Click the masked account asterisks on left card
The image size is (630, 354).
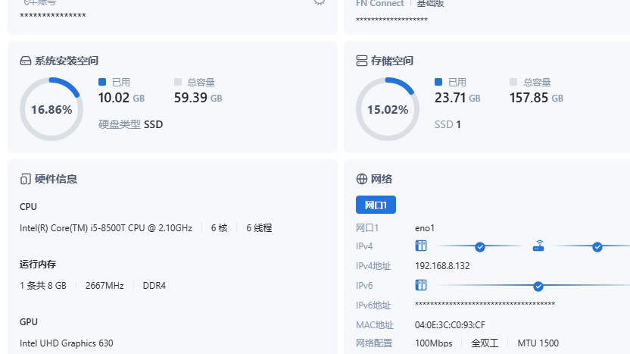tap(53, 16)
